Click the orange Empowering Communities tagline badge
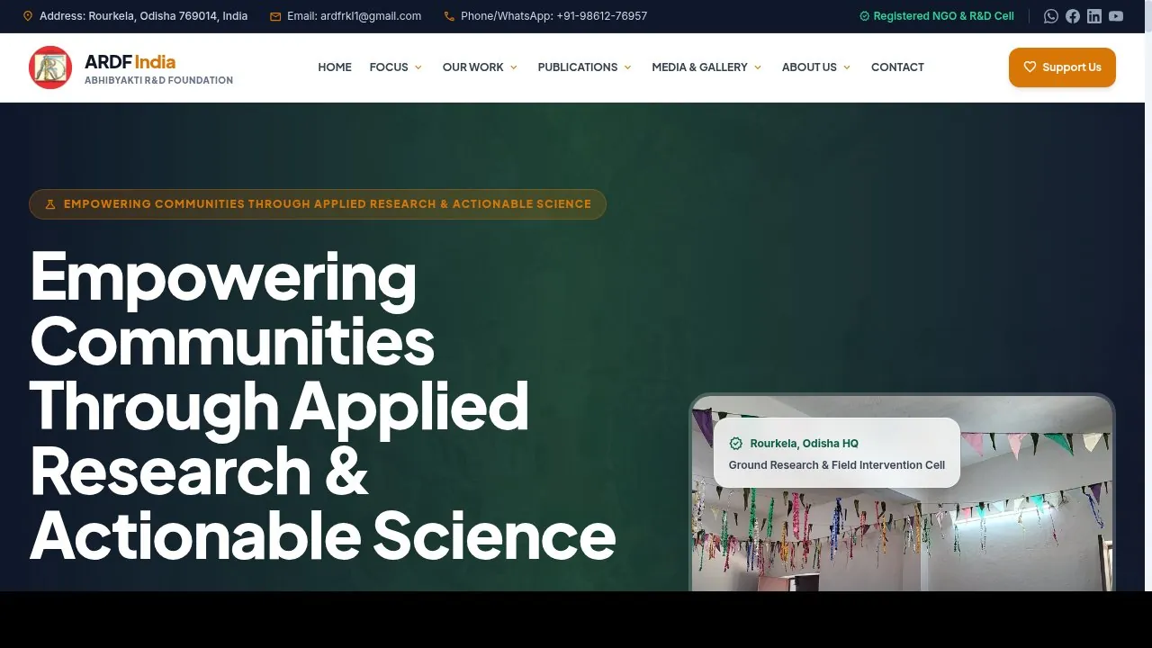1152x648 pixels. [318, 204]
